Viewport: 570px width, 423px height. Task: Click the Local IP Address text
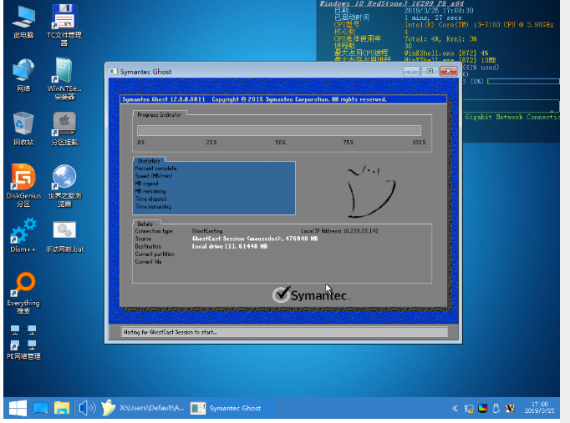point(339,231)
